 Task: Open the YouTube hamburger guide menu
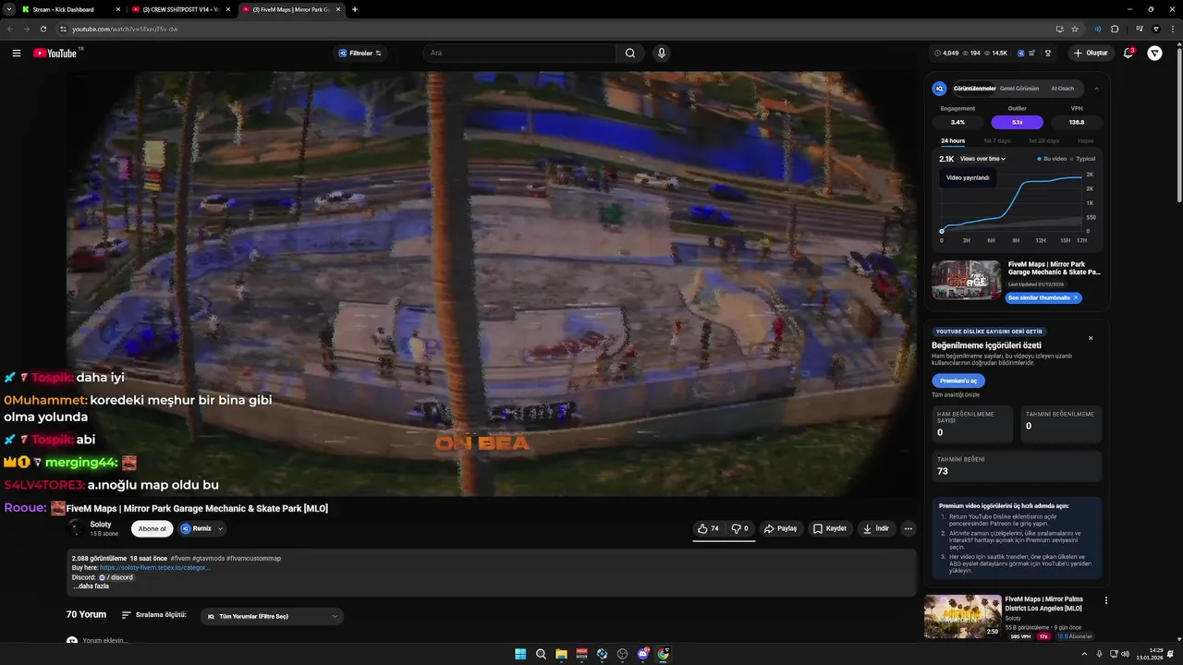pyautogui.click(x=16, y=54)
